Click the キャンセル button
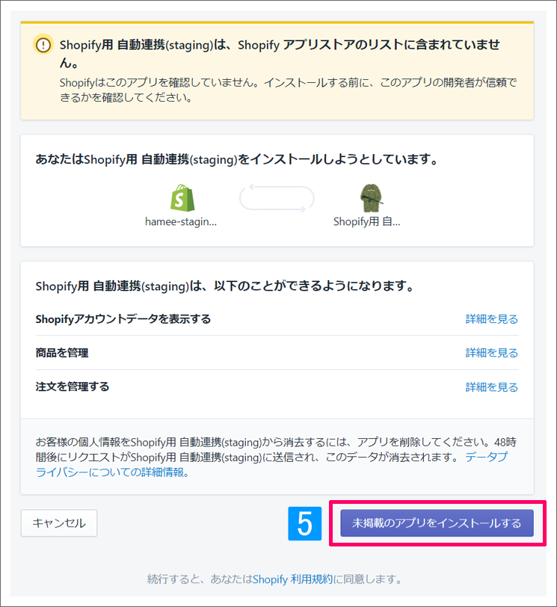Image resolution: width=557 pixels, height=607 pixels. pyautogui.click(x=59, y=523)
